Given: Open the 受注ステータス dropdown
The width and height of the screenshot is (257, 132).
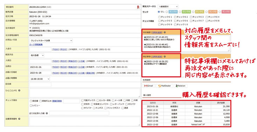Looking at the screenshot, I should click(168, 7).
